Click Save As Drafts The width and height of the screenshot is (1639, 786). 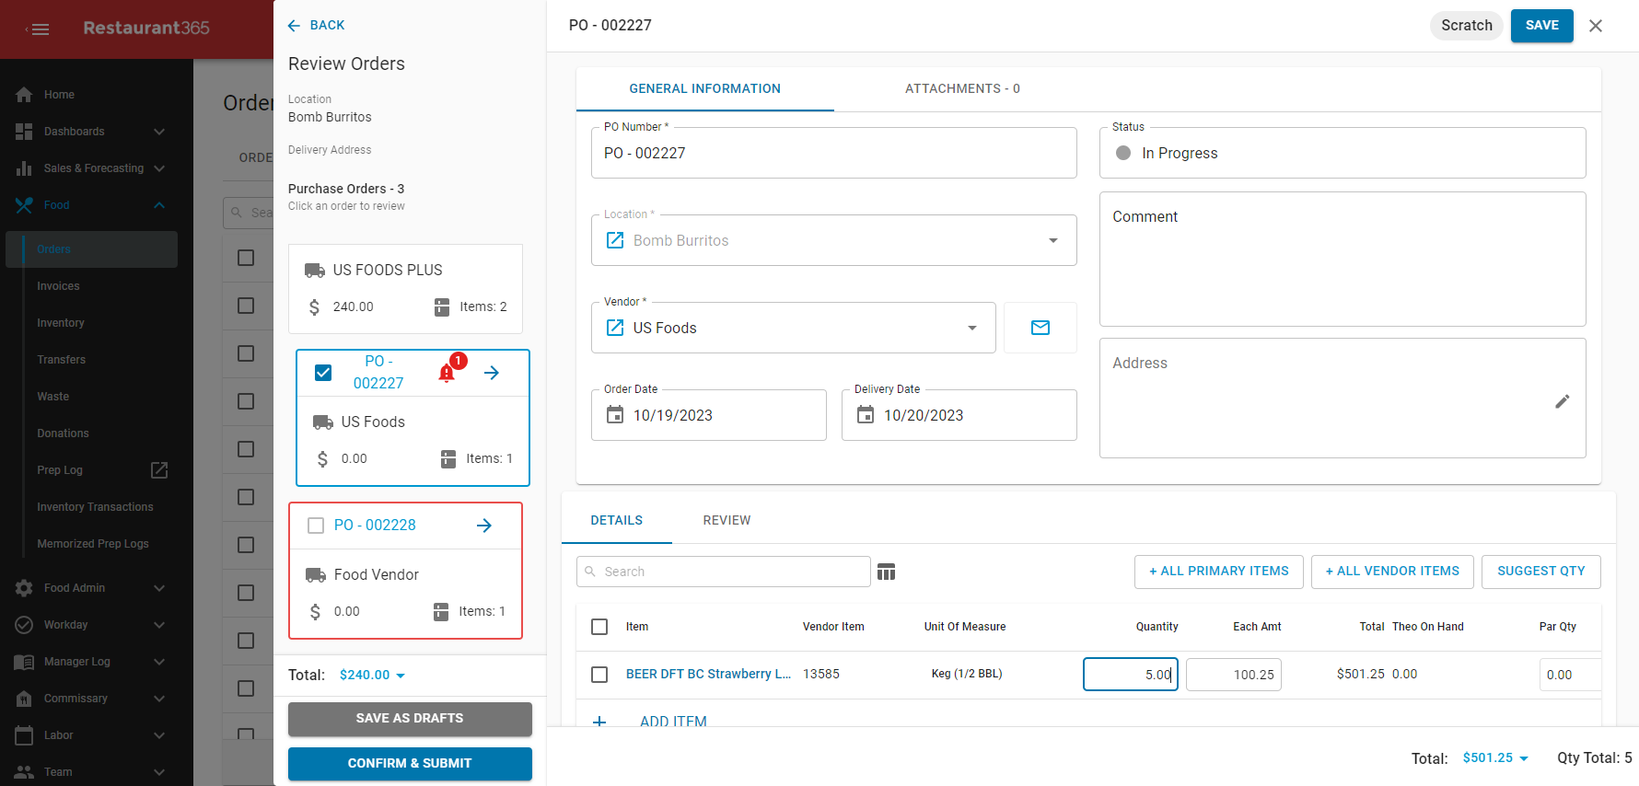(410, 719)
